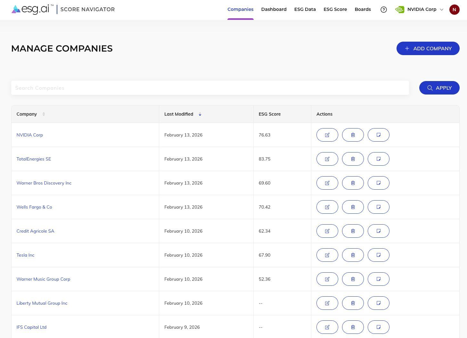Image resolution: width=467 pixels, height=338 pixels.
Task: Click trash icon in Credit Agricole SA row
Action: 353,231
